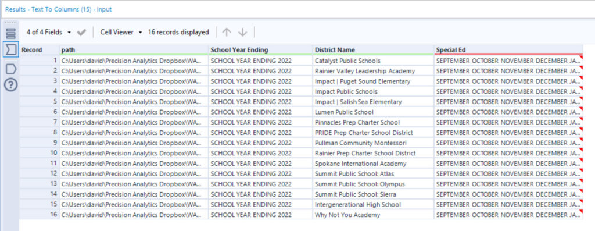
Task: Select School Year Ending cell of record 3
Action: coord(261,81)
